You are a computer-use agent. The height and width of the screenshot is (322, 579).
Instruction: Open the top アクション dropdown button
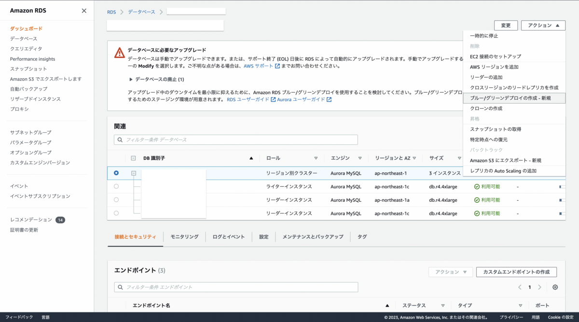coord(543,26)
